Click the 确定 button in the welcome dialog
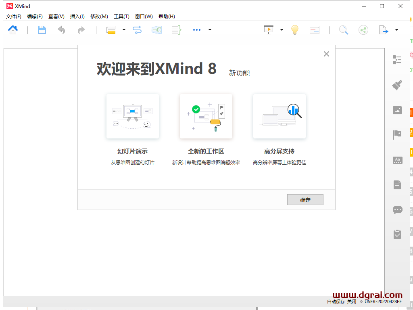This screenshot has height=310, width=413. (x=305, y=199)
